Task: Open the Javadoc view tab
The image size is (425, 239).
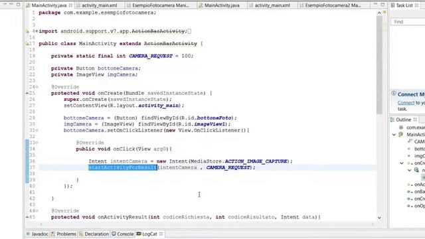Action: pyautogui.click(x=37, y=234)
